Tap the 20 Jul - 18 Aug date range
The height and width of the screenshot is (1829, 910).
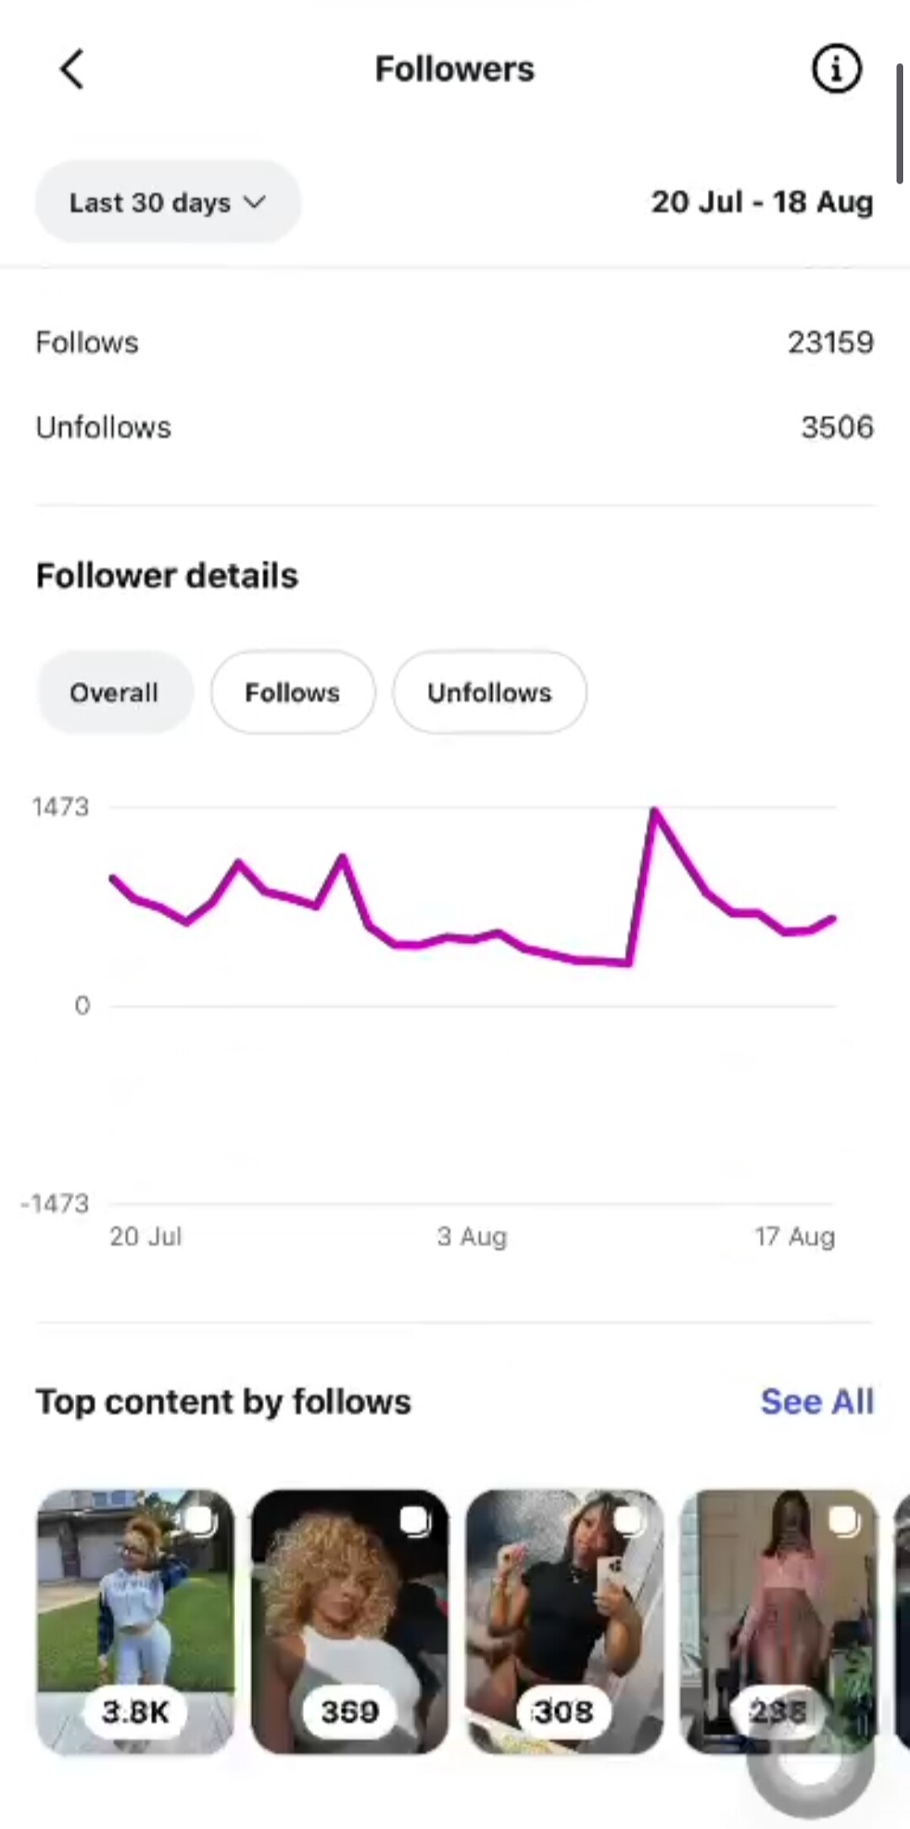(x=762, y=202)
